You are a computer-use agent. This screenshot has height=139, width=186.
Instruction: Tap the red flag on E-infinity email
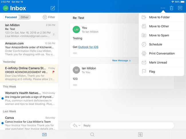coord(54,72)
